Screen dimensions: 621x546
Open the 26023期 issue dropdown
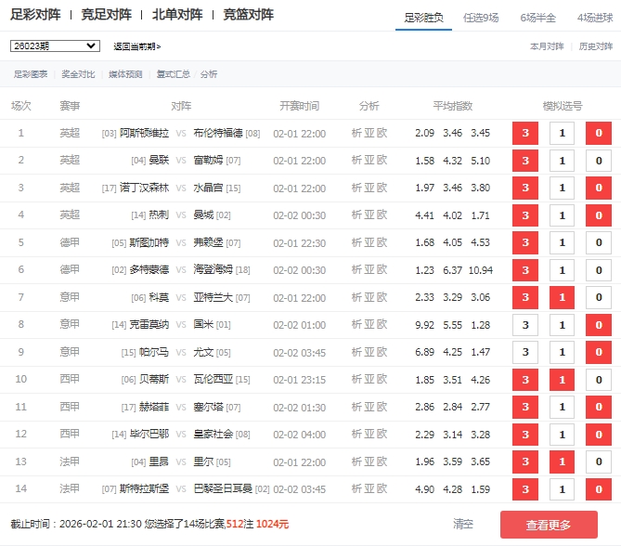coord(55,45)
